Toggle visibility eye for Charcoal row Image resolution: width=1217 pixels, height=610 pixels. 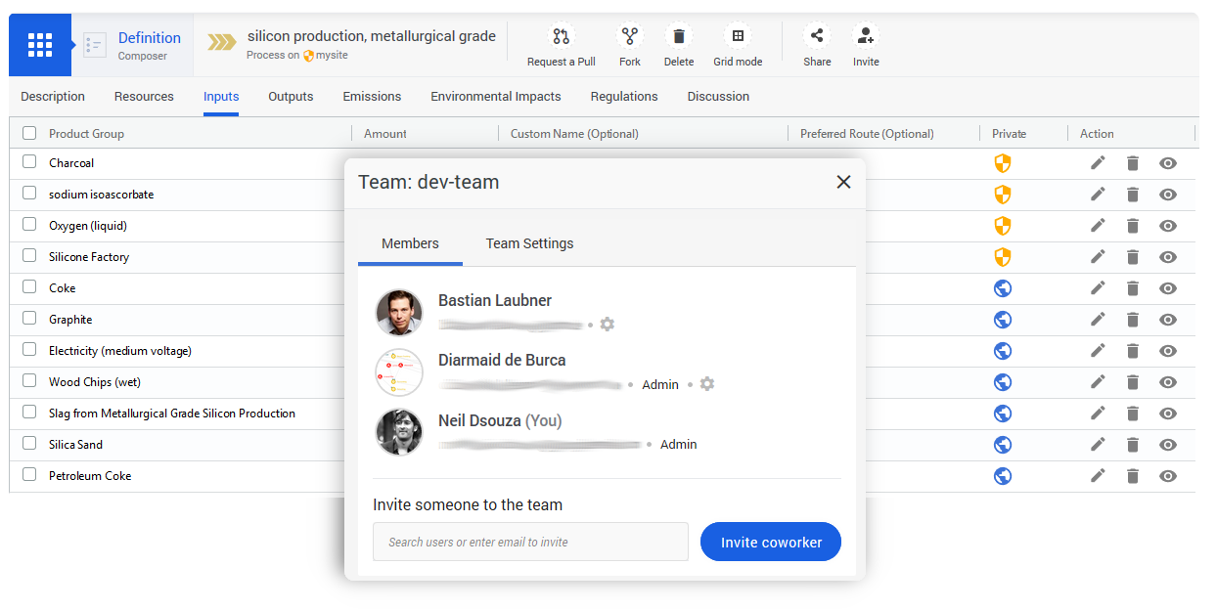click(x=1167, y=163)
